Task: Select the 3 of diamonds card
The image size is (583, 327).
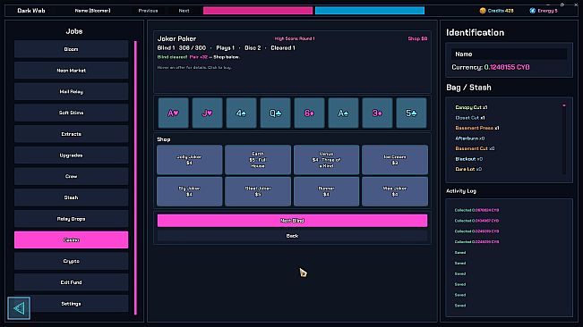Action: (377, 113)
